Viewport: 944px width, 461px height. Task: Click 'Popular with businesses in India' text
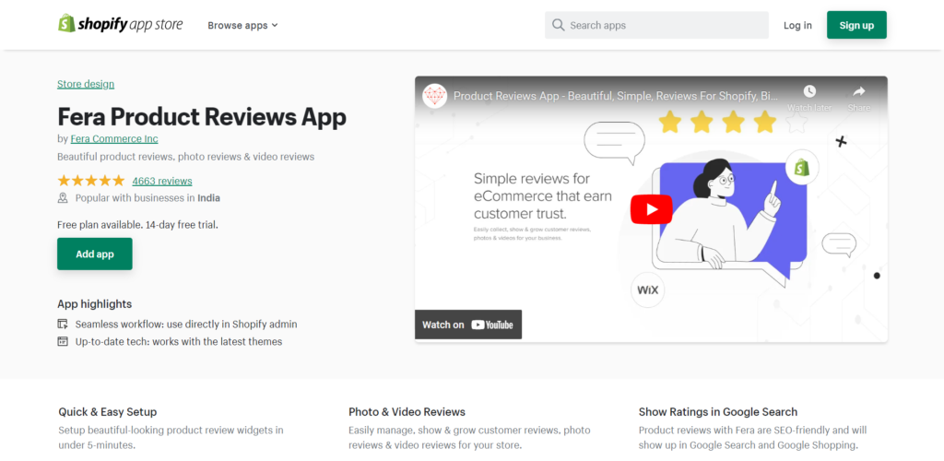pyautogui.click(x=147, y=198)
